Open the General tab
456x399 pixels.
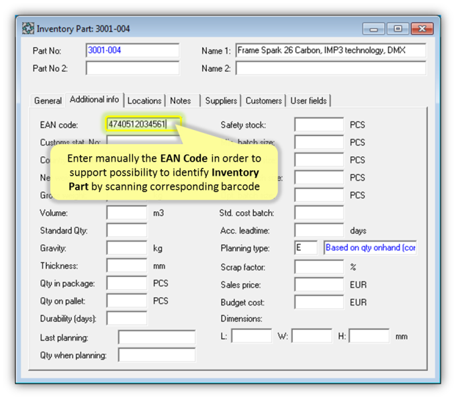[48, 101]
